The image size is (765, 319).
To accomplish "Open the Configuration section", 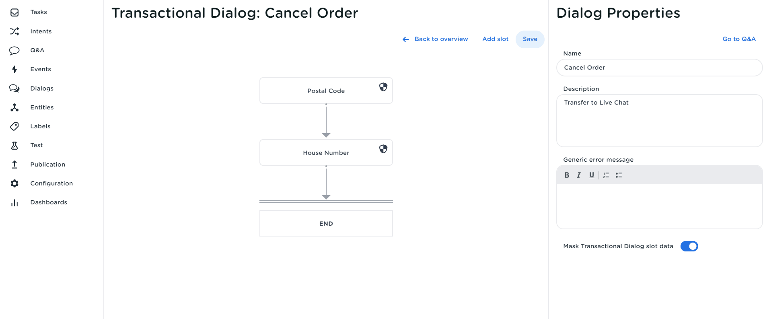I will pyautogui.click(x=51, y=183).
